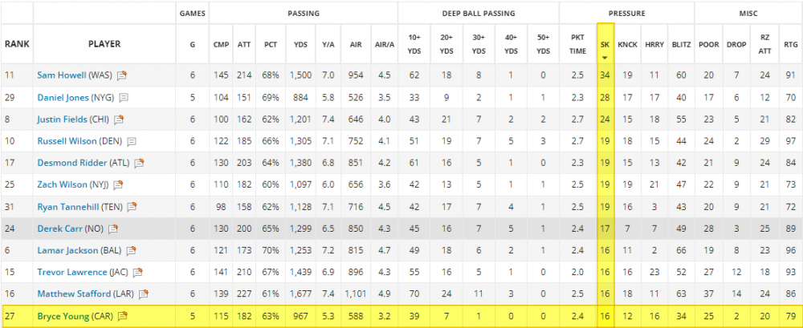Click the Zach Wilson player name
This screenshot has height=328, width=803.
65,184
